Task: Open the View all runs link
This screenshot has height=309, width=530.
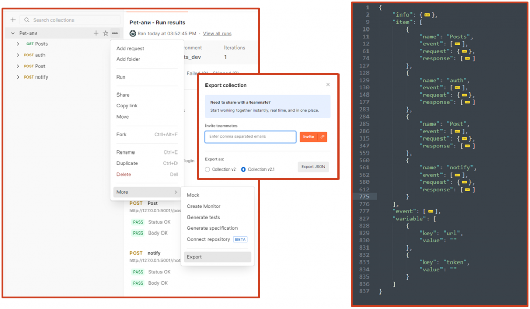Action: click(x=217, y=34)
